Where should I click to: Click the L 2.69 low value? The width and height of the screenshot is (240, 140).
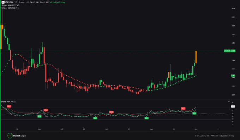[41, 2]
